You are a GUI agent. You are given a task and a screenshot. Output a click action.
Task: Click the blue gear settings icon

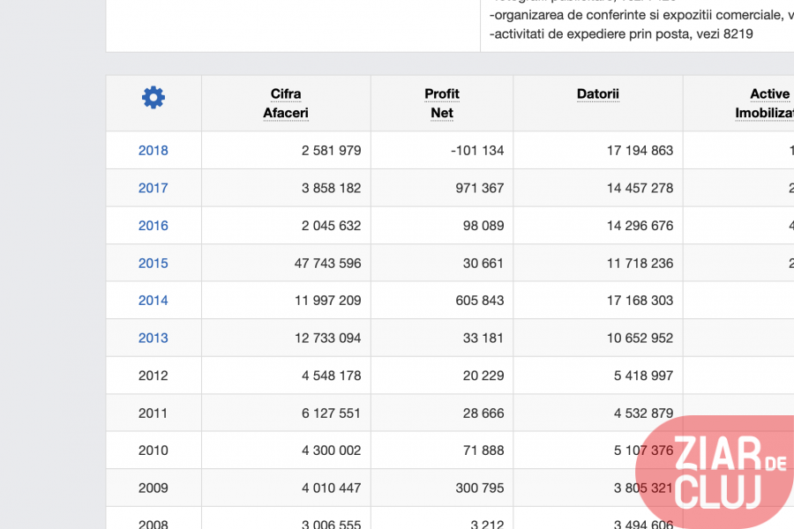154,98
